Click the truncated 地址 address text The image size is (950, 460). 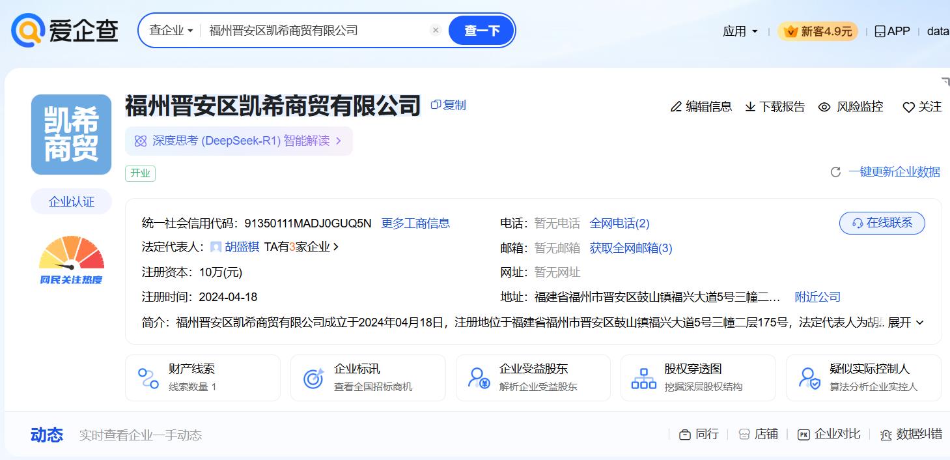[x=657, y=297]
